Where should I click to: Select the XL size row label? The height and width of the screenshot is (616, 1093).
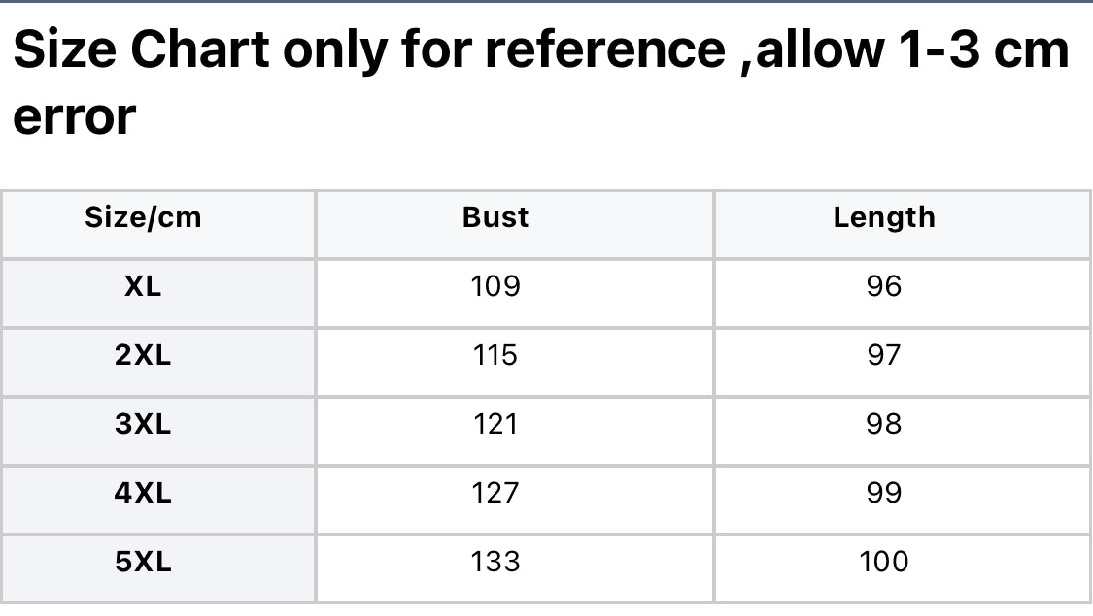pos(143,286)
